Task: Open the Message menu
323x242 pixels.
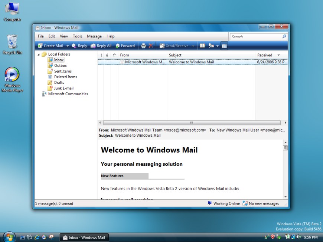Action: pyautogui.click(x=94, y=36)
